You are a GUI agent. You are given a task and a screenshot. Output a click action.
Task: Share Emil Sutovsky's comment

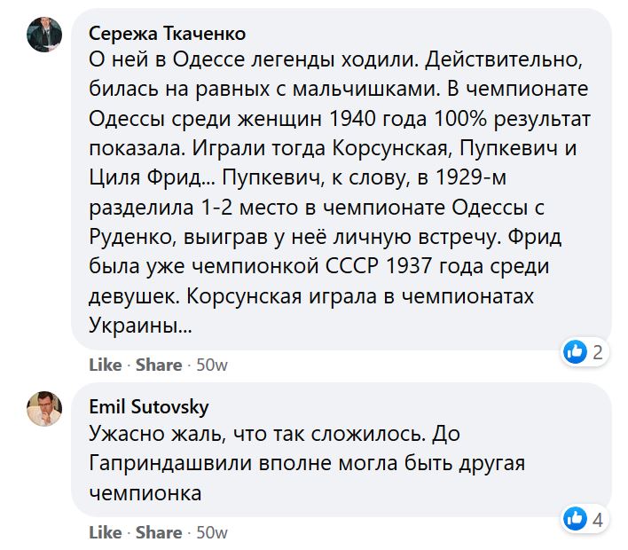(x=159, y=532)
